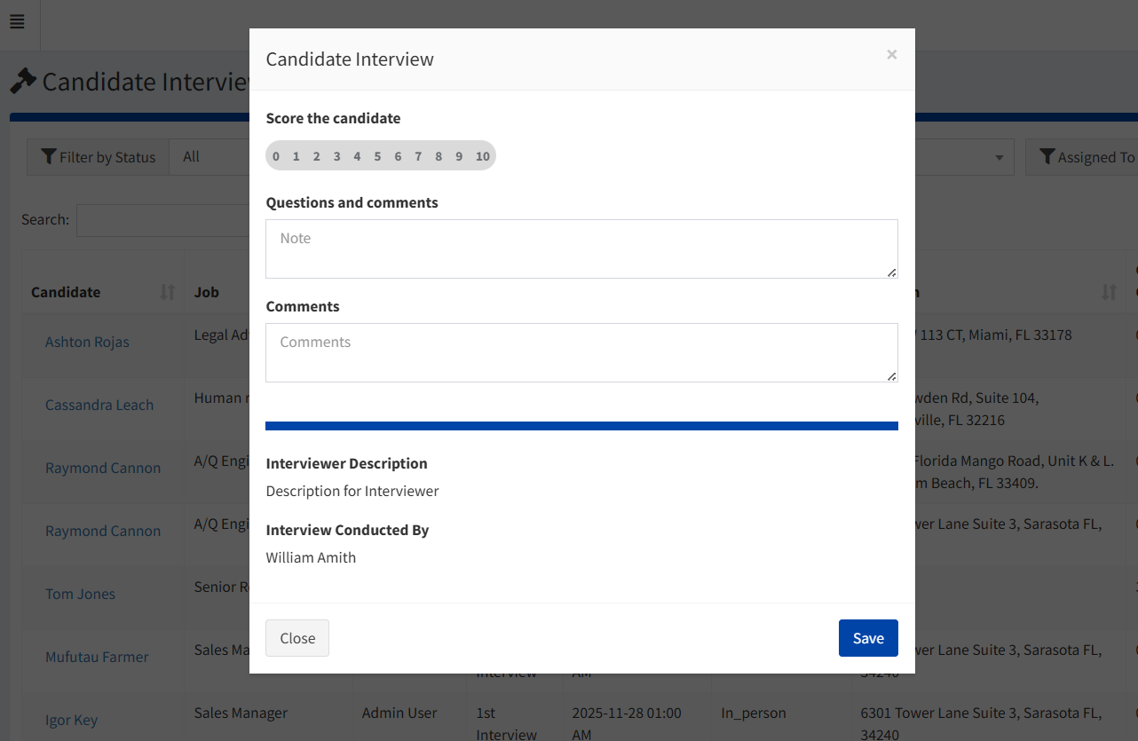Select score 10 for the candidate

pyautogui.click(x=482, y=156)
